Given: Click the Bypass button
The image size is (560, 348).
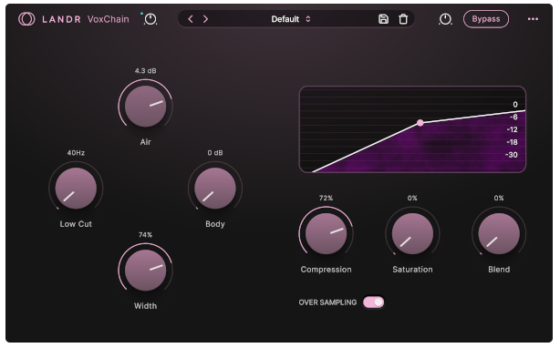Looking at the screenshot, I should coord(486,19).
